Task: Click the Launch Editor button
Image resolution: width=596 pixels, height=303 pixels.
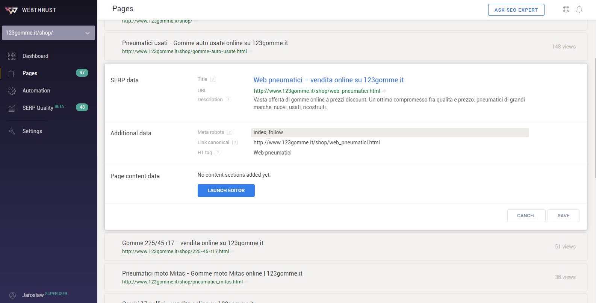Action: point(226,191)
